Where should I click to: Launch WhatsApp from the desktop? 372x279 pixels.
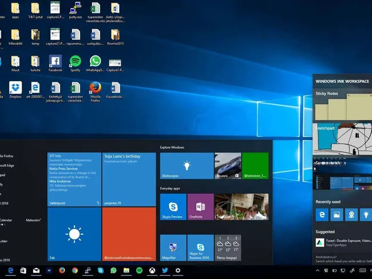95,61
